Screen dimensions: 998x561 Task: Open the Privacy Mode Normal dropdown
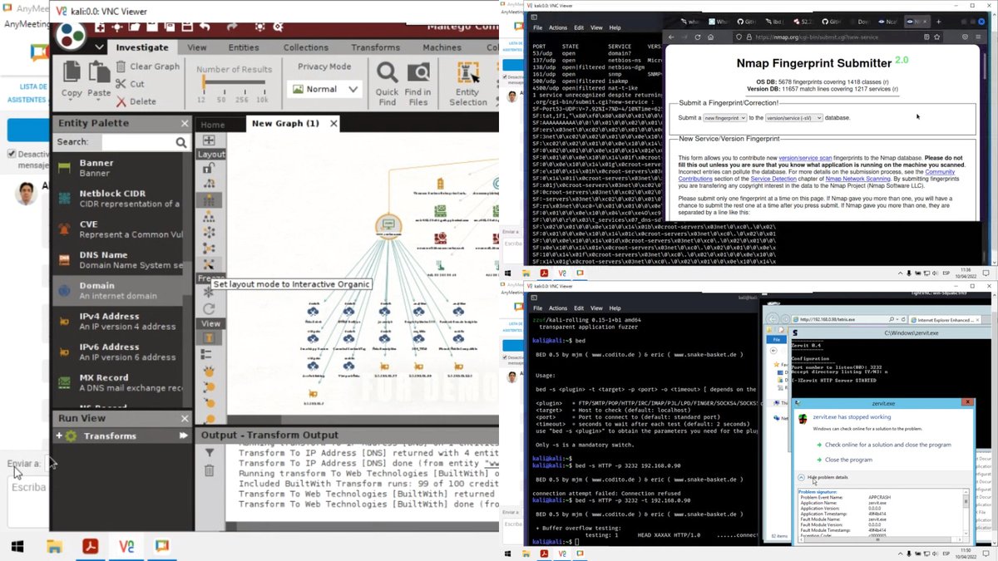[325, 89]
